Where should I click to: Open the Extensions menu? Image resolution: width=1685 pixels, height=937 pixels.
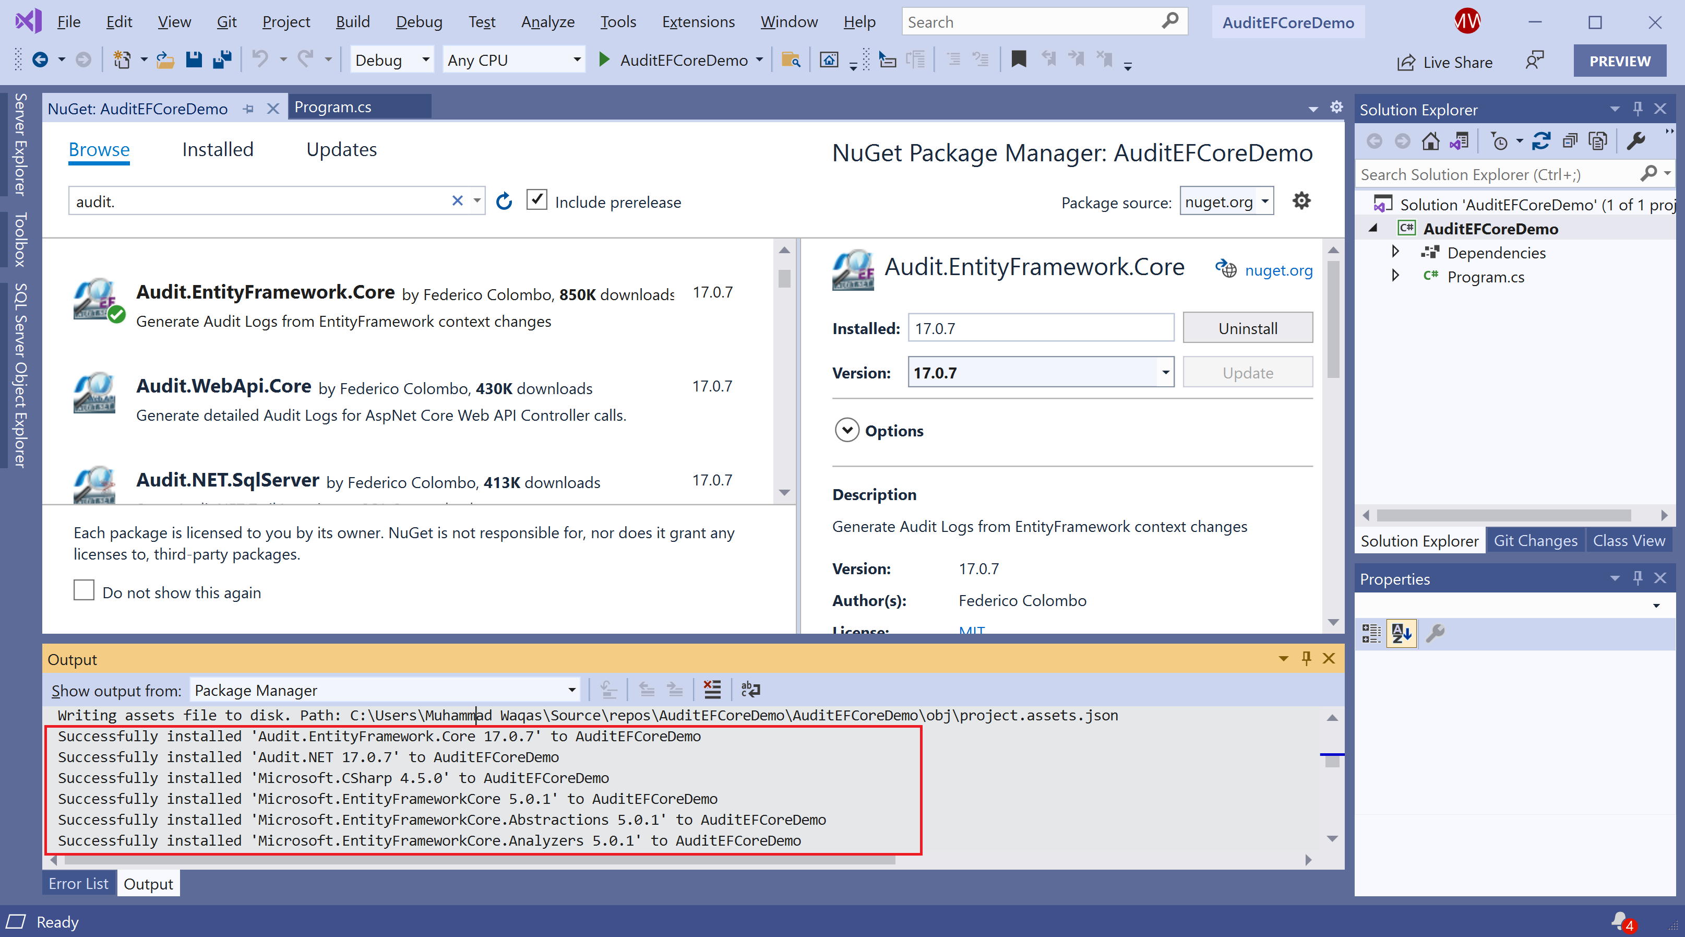(698, 22)
